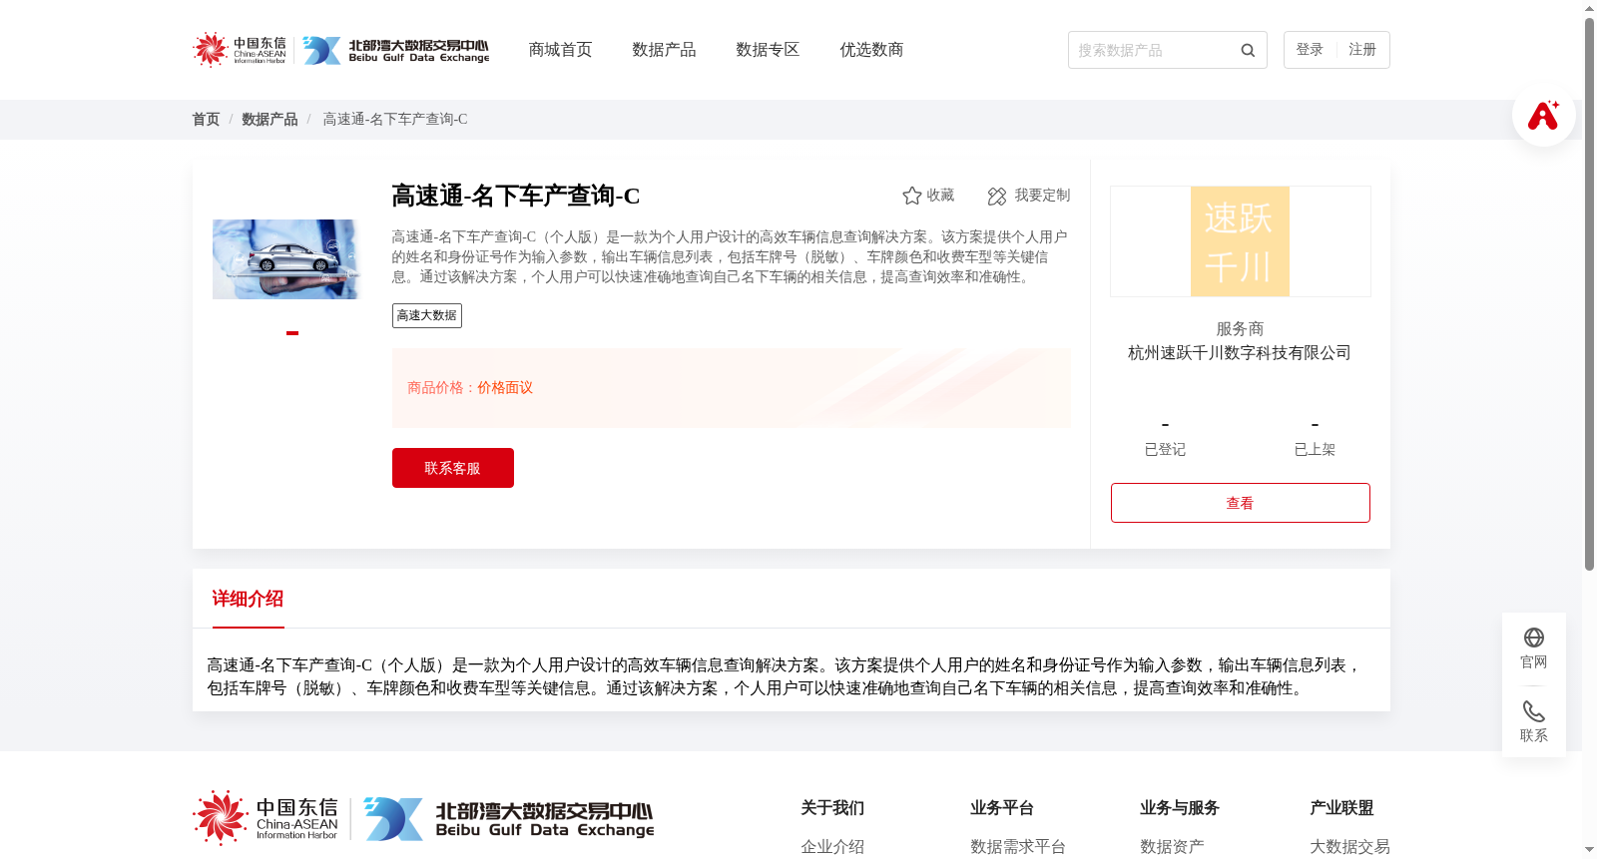Viewport: 1597px width, 859px height.
Task: Click the 价格面议 price text
Action: [505, 388]
